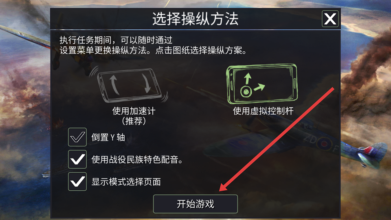Tap the joystick circle inside green phone
This screenshot has width=391, height=220.
click(246, 92)
